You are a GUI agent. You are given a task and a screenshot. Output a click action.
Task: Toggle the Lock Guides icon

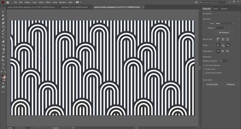[x=223, y=45]
